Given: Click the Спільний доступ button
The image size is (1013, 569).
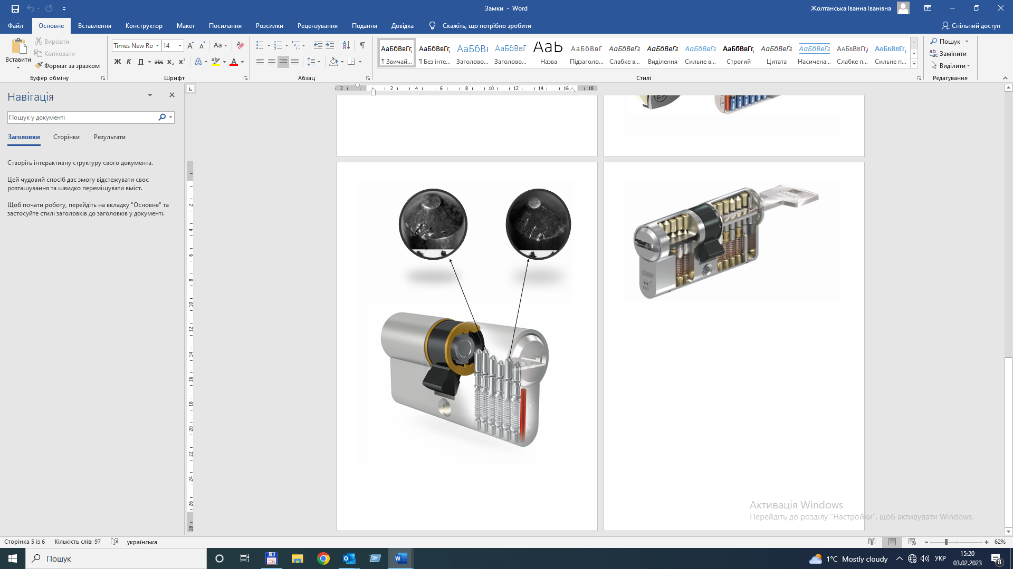Looking at the screenshot, I should [x=971, y=26].
